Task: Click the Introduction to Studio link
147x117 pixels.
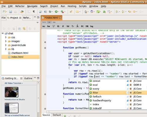Action: click(x=15, y=99)
